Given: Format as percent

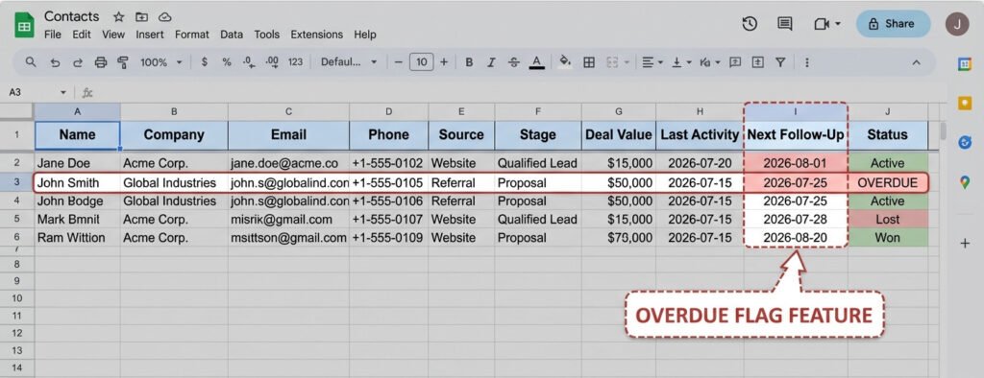Looking at the screenshot, I should click(x=227, y=62).
